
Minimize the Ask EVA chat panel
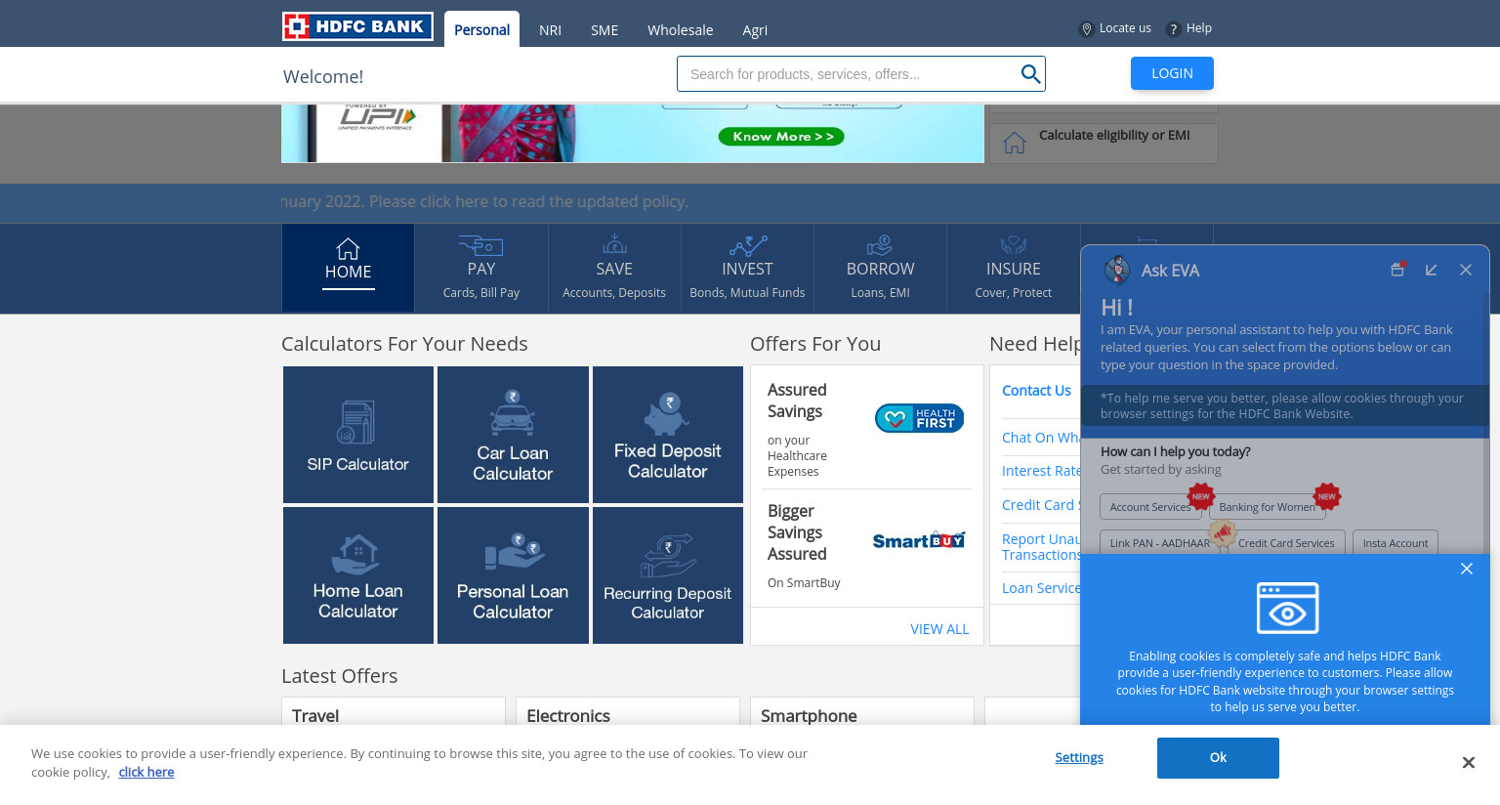1431,270
